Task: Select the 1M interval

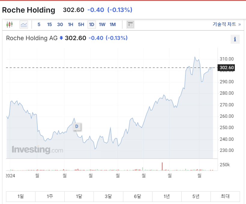Action: tap(113, 25)
